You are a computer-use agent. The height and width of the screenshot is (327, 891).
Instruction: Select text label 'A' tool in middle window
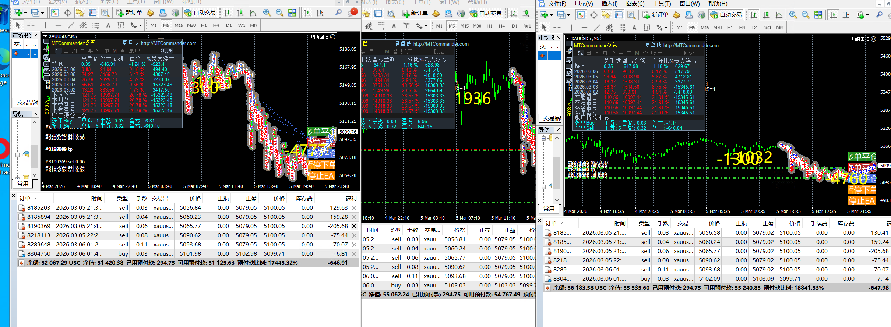[394, 26]
